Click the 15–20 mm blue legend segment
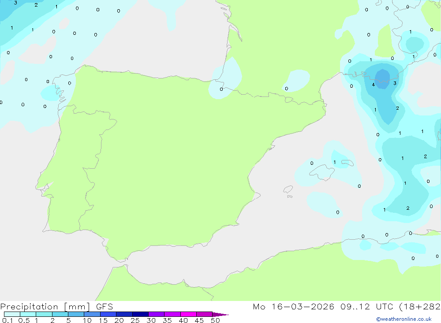This screenshot has height=323, width=441. [108, 314]
